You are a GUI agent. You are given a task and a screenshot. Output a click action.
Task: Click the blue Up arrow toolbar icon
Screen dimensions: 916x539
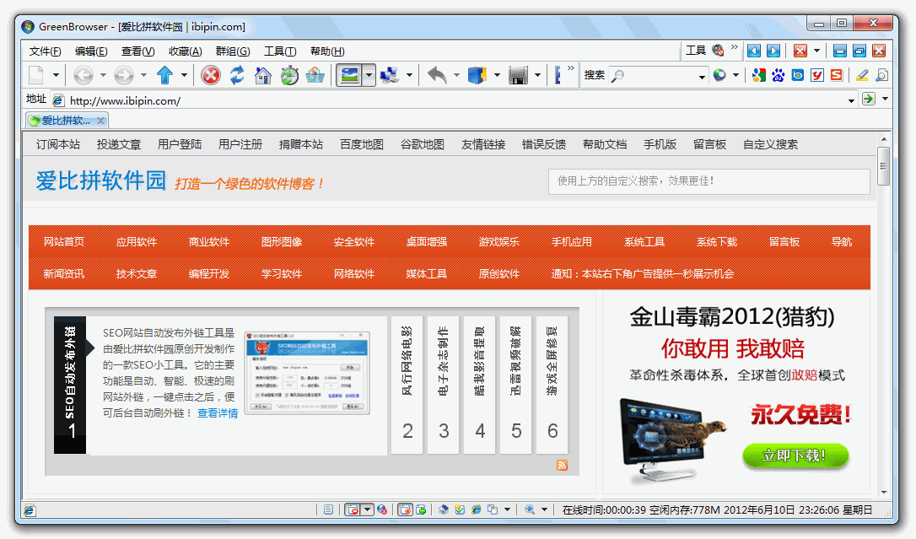click(165, 75)
